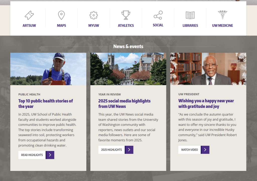Select the Social share icon

(x=158, y=15)
